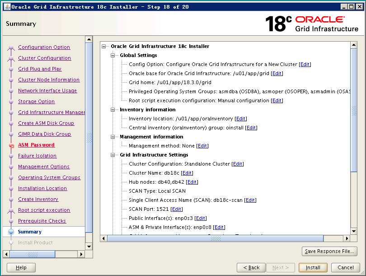The height and width of the screenshot is (276, 366).
Task: Edit the Management method
Action: (x=202, y=146)
